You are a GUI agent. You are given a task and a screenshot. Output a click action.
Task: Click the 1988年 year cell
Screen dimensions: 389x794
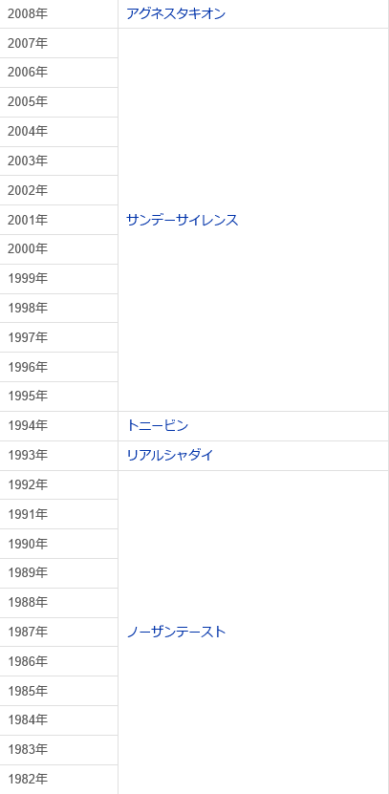[58, 602]
